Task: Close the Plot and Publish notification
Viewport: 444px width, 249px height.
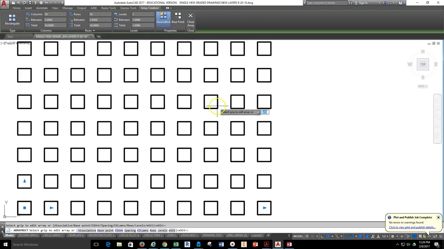Action: coord(438,218)
